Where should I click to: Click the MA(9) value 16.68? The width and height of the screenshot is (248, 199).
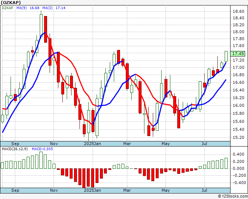point(35,8)
